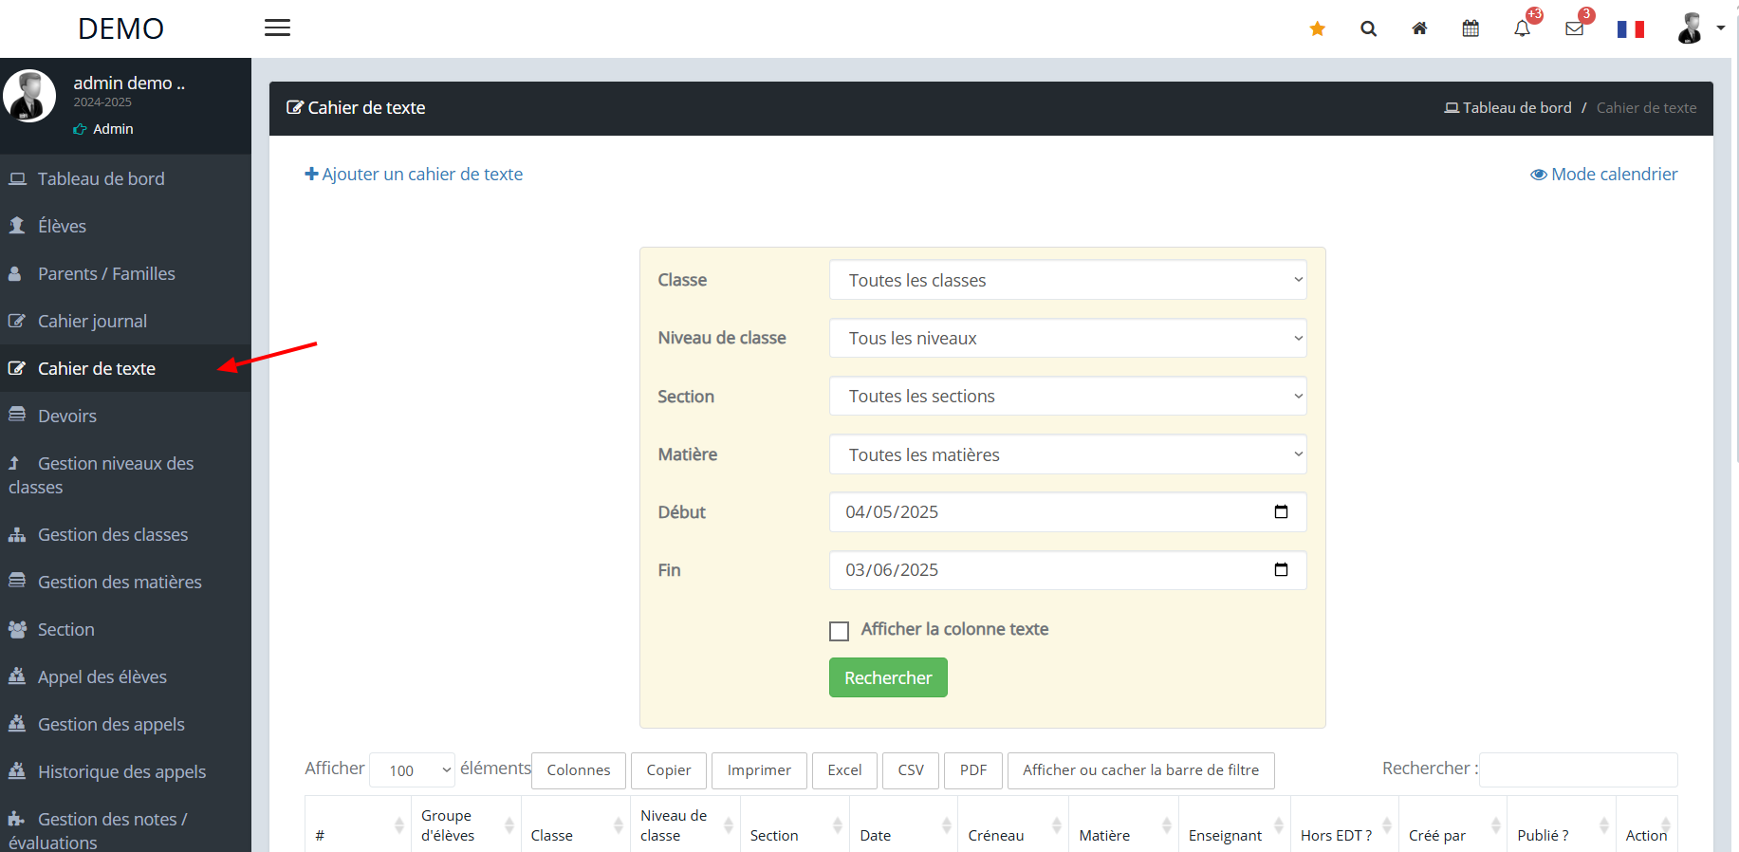Open Devoirs in the sidebar

[x=125, y=416]
